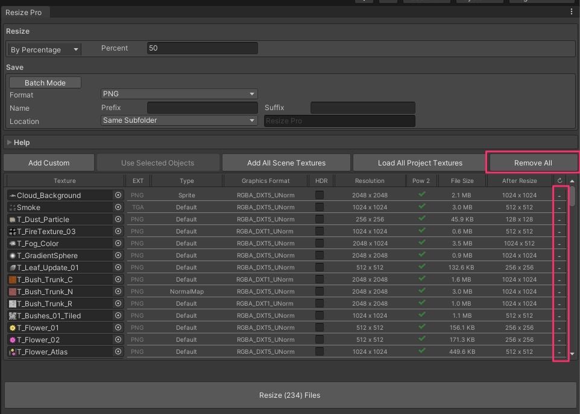Expand the Help foldout
Image resolution: width=580 pixels, height=414 pixels.
10,142
